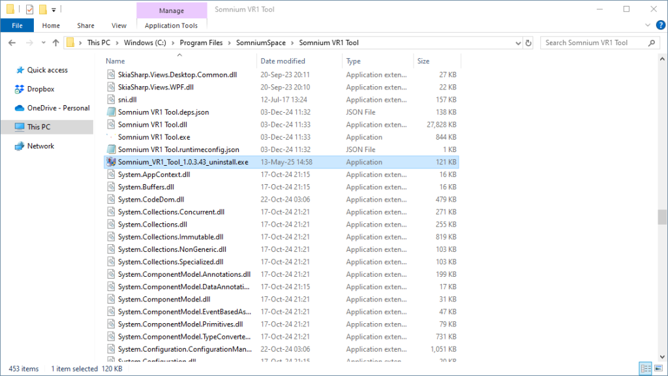The width and height of the screenshot is (668, 376).
Task: Expand chevron after Windows (C:) breadcrumb
Action: coord(173,42)
